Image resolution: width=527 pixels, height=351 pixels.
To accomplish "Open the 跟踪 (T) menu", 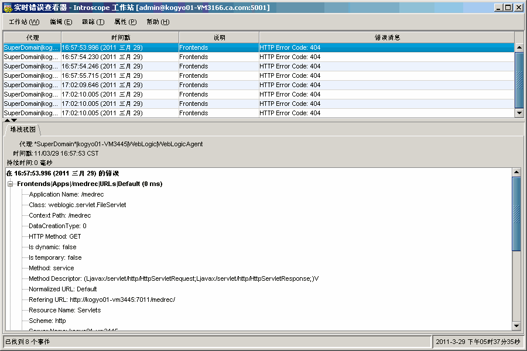I will coord(93,22).
